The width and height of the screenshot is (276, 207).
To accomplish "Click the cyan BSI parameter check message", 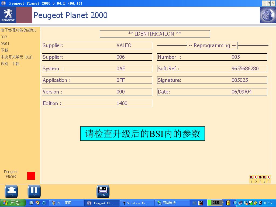I will (x=143, y=134).
